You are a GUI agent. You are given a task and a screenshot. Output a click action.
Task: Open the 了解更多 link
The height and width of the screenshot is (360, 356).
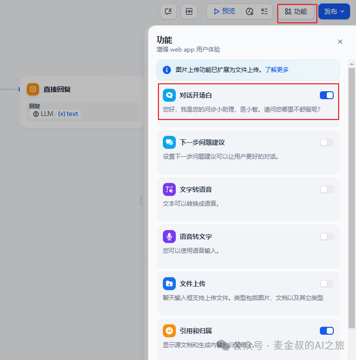[x=277, y=70]
